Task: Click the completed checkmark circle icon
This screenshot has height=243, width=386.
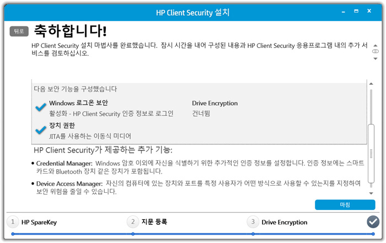Action: tap(373, 222)
